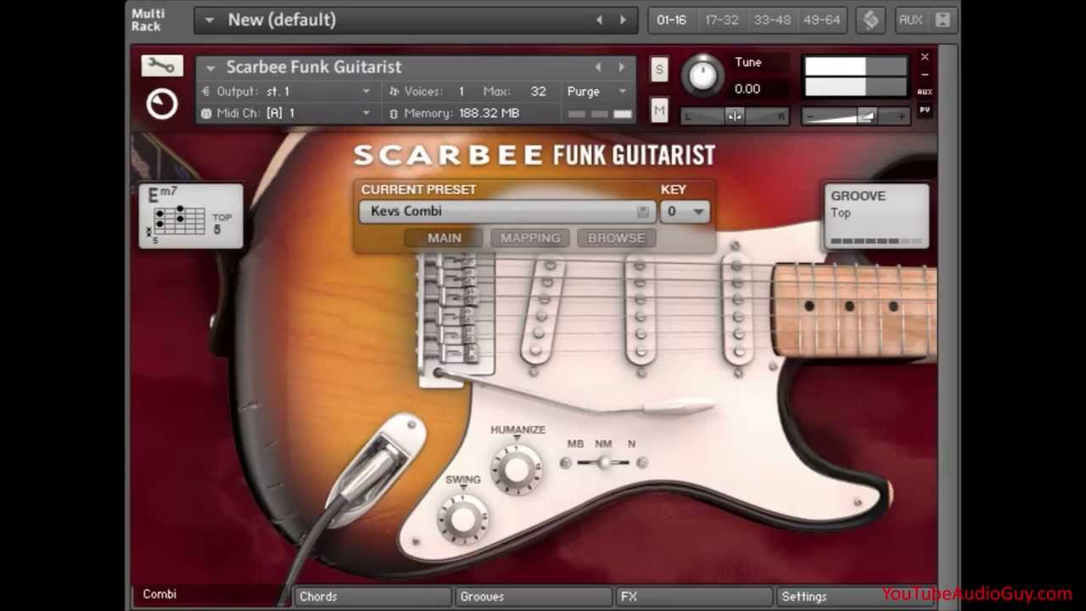Select previous instrument arrow beside Scarbee Funk Guitarist
The height and width of the screenshot is (611, 1086).
point(598,67)
